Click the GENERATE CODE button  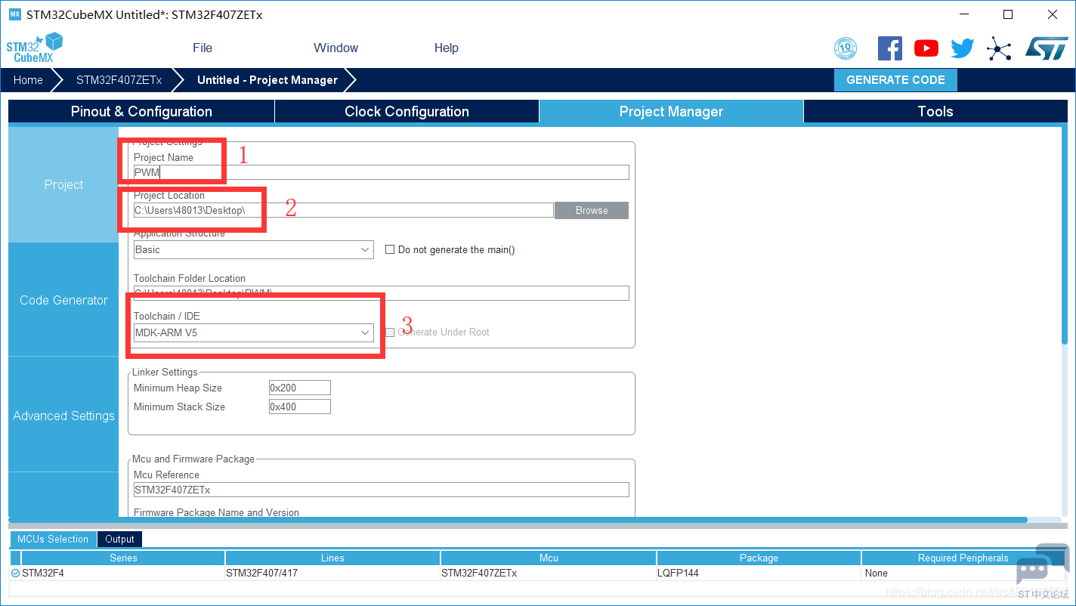click(895, 80)
